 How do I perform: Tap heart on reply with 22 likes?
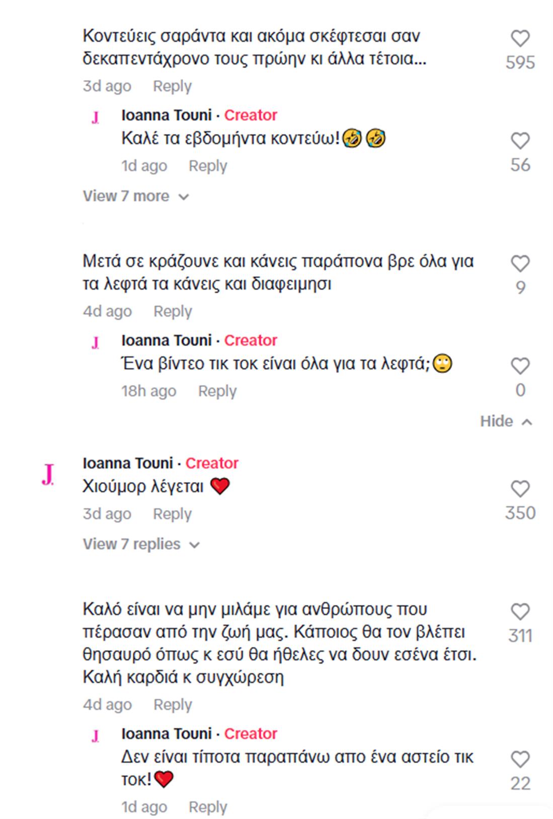coord(520,760)
